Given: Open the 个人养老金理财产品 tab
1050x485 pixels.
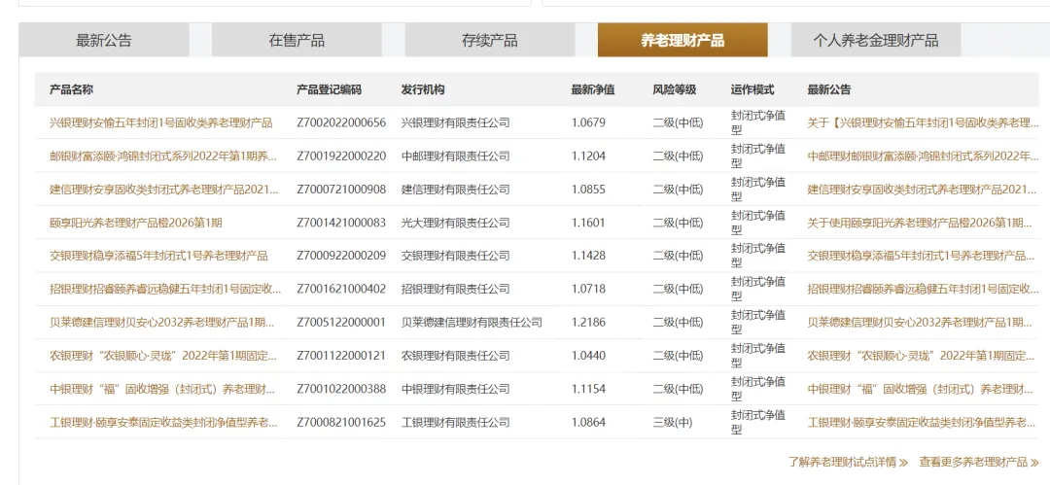Looking at the screenshot, I should point(875,41).
